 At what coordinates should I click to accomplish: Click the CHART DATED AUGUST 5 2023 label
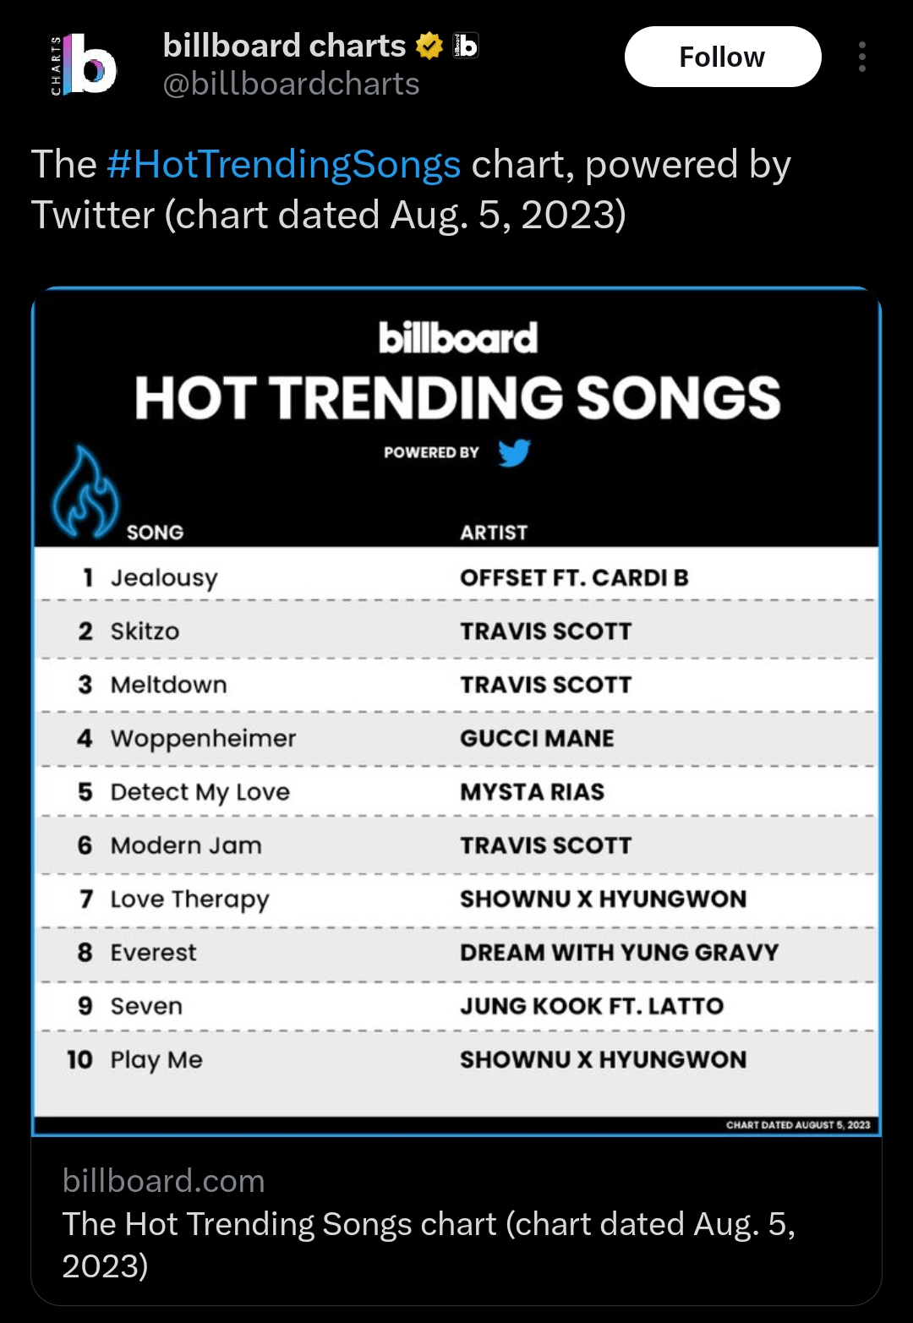[x=798, y=1125]
